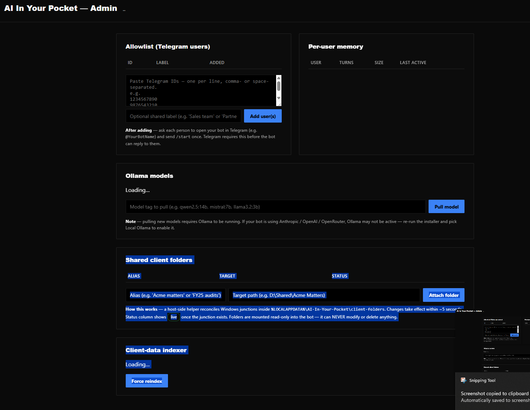Click the '%LOCALAPPDATA%\AI-In-Your-Pocket\client-folders' path text
Image resolution: width=530 pixels, height=410 pixels.
(328, 309)
